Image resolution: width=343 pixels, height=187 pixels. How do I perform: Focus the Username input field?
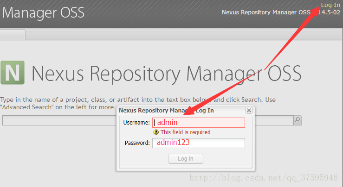(199, 123)
